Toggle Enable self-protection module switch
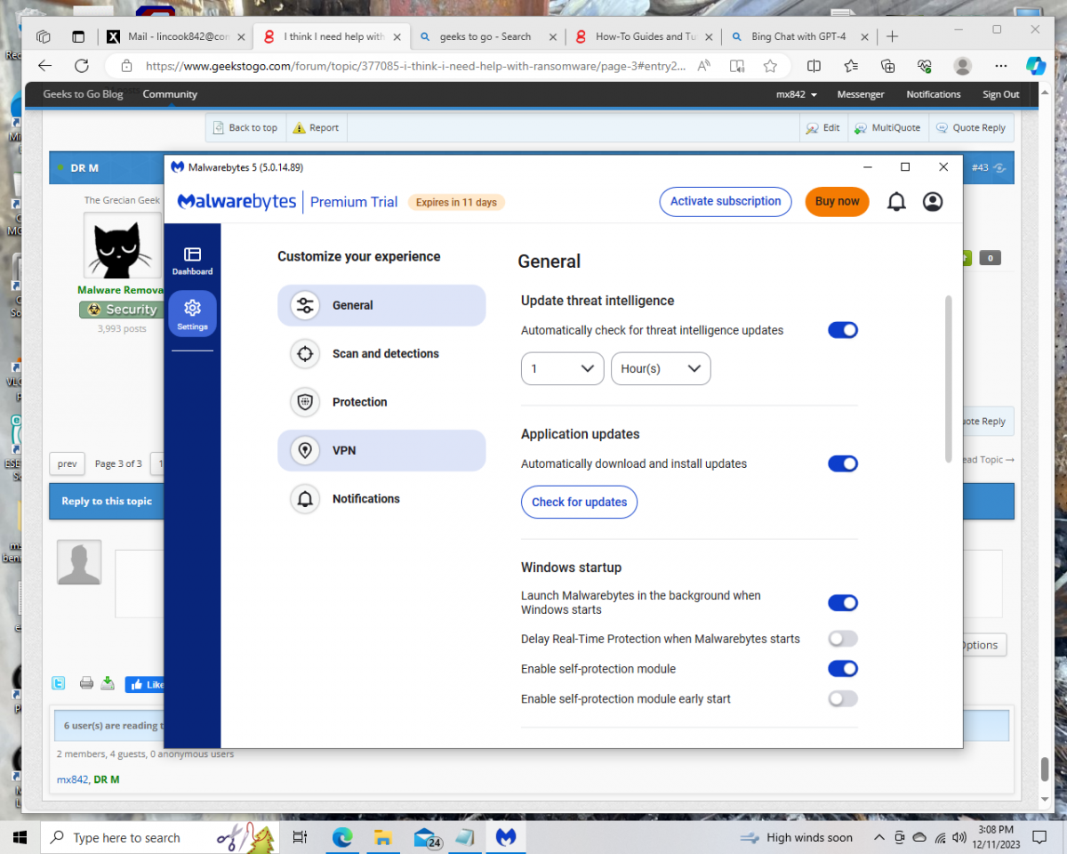 (843, 669)
